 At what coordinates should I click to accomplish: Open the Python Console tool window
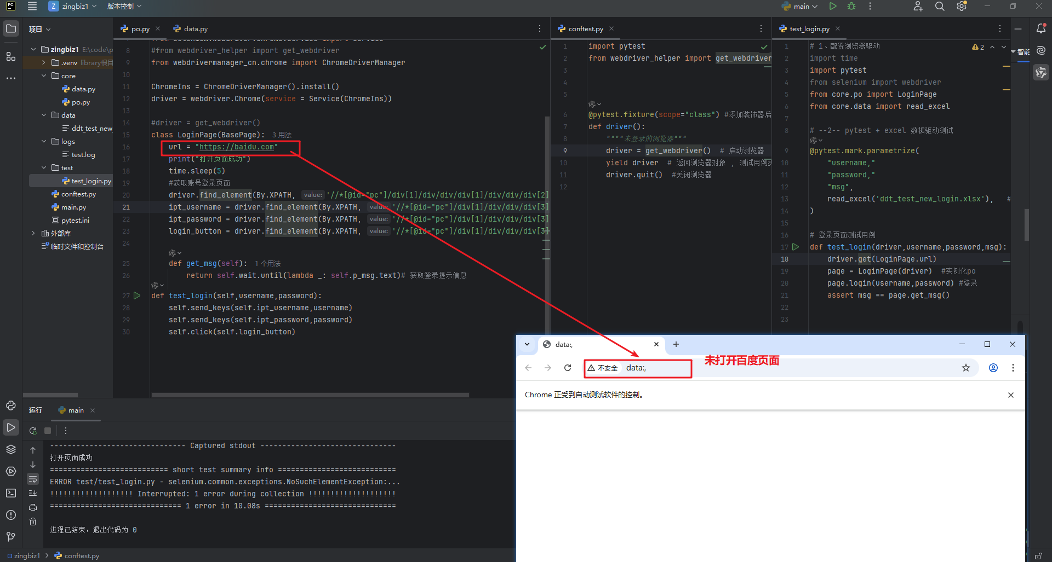click(11, 405)
